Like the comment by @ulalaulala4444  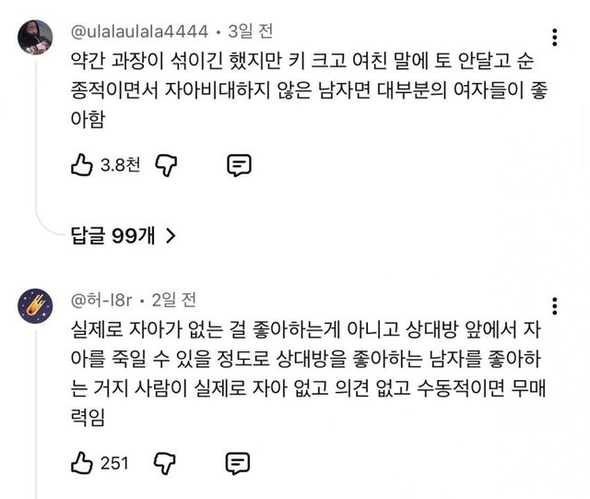81,165
